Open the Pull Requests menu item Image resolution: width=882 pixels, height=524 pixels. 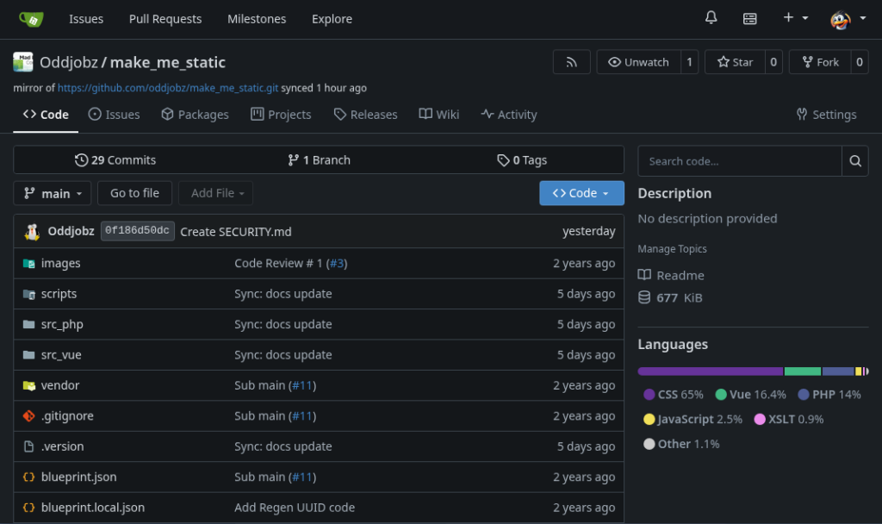point(165,19)
